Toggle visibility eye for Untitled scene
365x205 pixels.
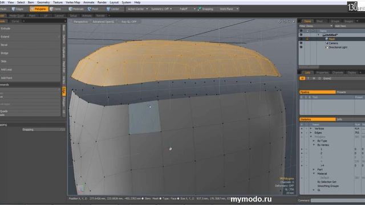click(x=301, y=35)
